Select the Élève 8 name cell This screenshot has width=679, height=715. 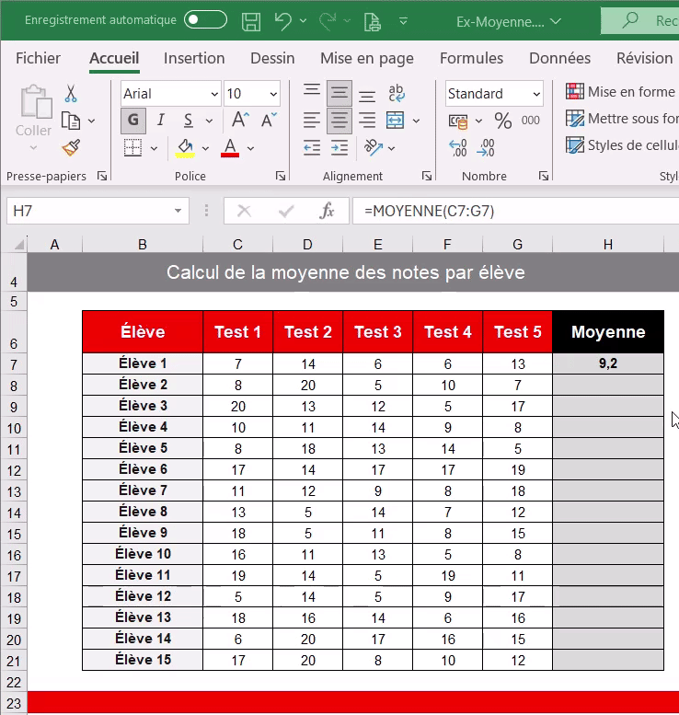[x=143, y=512]
